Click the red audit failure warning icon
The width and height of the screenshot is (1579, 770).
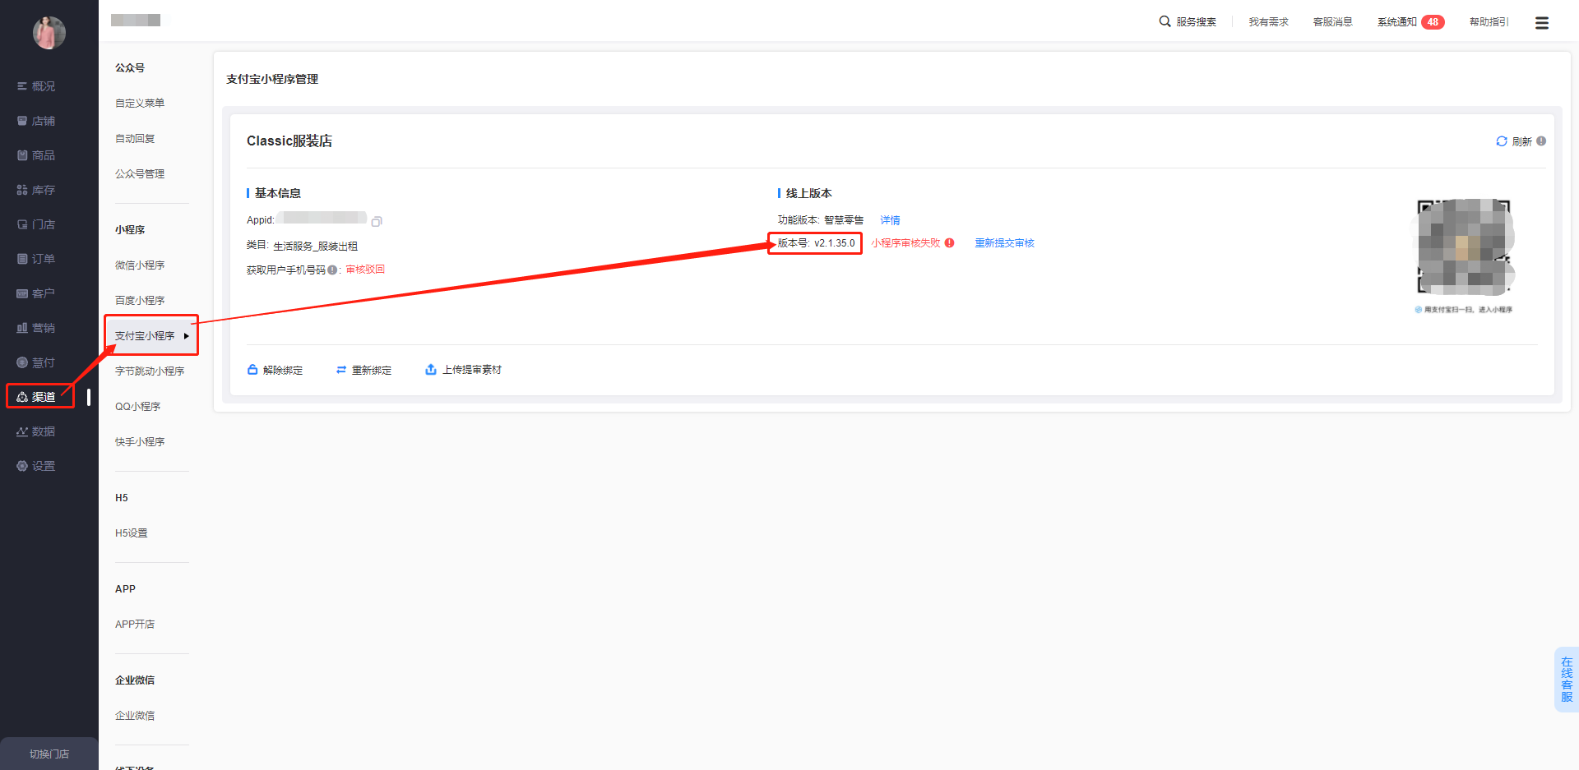click(x=950, y=243)
